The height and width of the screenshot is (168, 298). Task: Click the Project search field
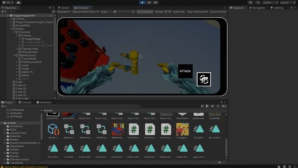[169, 106]
